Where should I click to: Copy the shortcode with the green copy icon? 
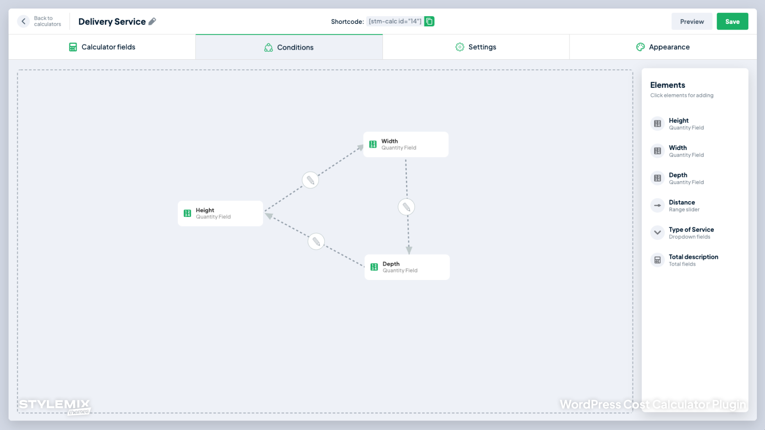(x=429, y=21)
